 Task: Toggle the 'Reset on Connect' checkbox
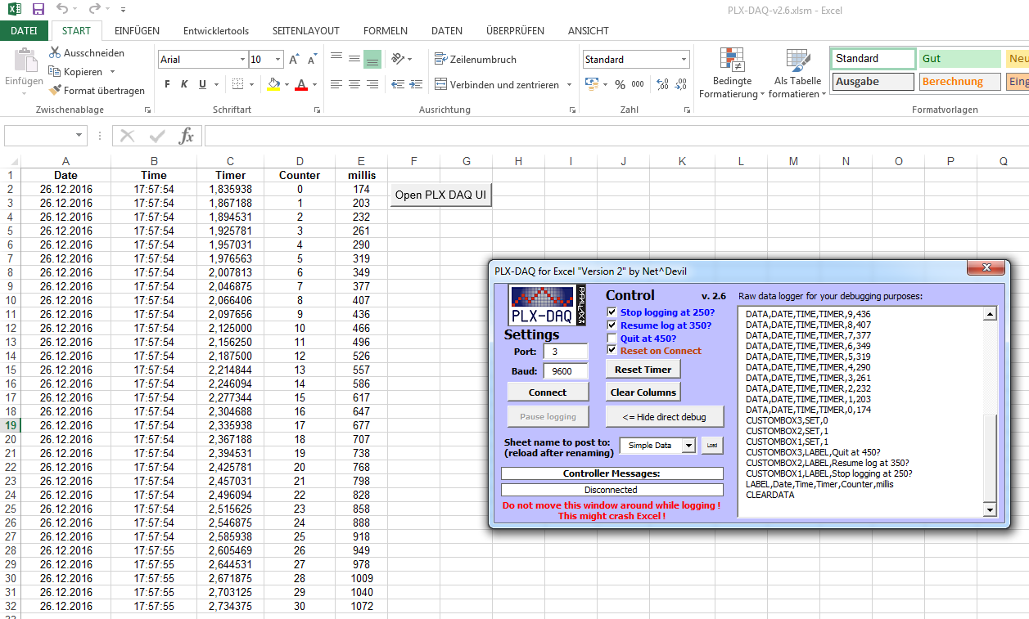[x=612, y=351]
